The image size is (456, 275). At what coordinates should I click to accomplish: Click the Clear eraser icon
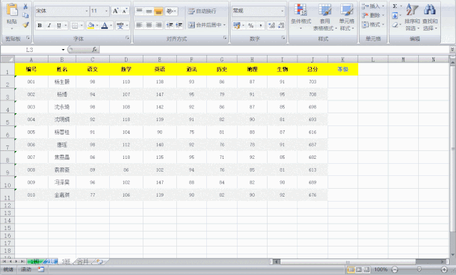395,25
